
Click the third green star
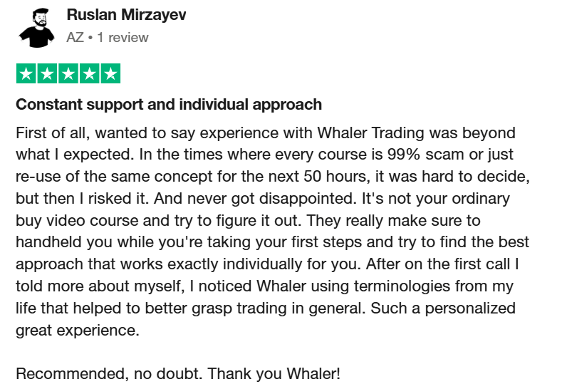coord(68,73)
